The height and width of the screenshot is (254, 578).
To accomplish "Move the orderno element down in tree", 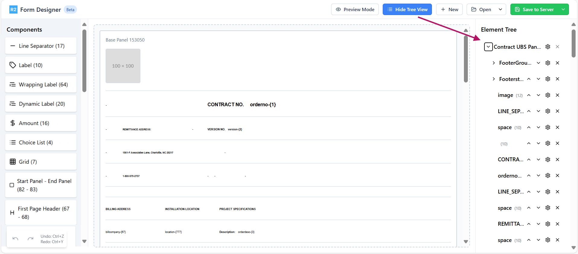I will (538, 175).
